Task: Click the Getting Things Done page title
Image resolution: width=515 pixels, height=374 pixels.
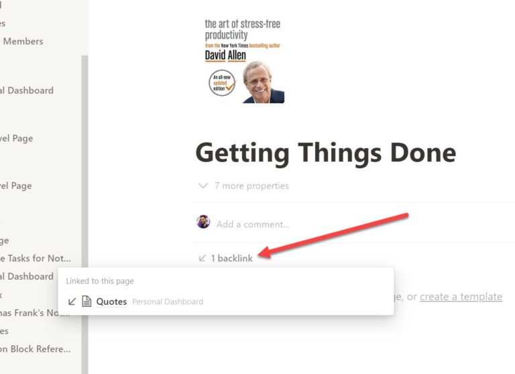Action: tap(326, 153)
